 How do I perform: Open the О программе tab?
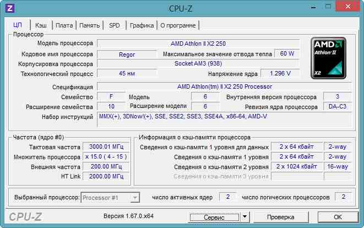coord(178,25)
